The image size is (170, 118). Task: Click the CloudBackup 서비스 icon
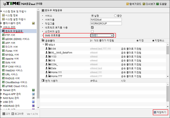tap(3, 82)
